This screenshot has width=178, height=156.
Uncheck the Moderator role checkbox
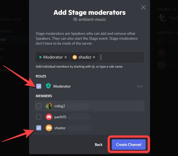39,86
